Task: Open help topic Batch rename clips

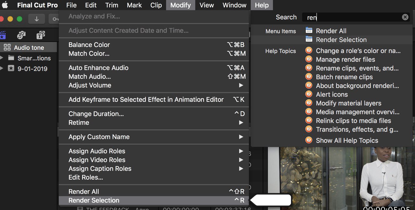Action: point(344,77)
